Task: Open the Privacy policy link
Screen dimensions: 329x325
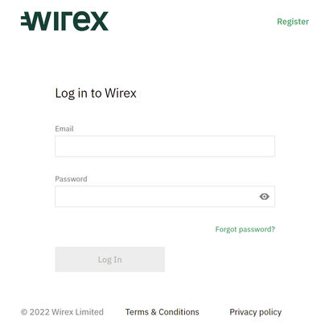Action: point(256,312)
